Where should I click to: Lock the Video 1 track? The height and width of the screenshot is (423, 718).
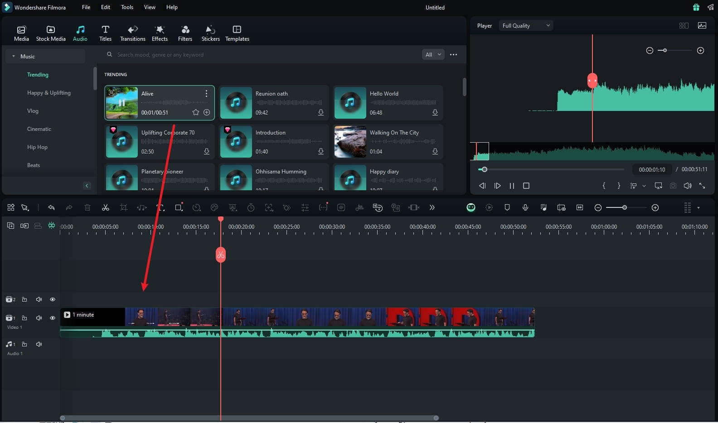tap(24, 318)
